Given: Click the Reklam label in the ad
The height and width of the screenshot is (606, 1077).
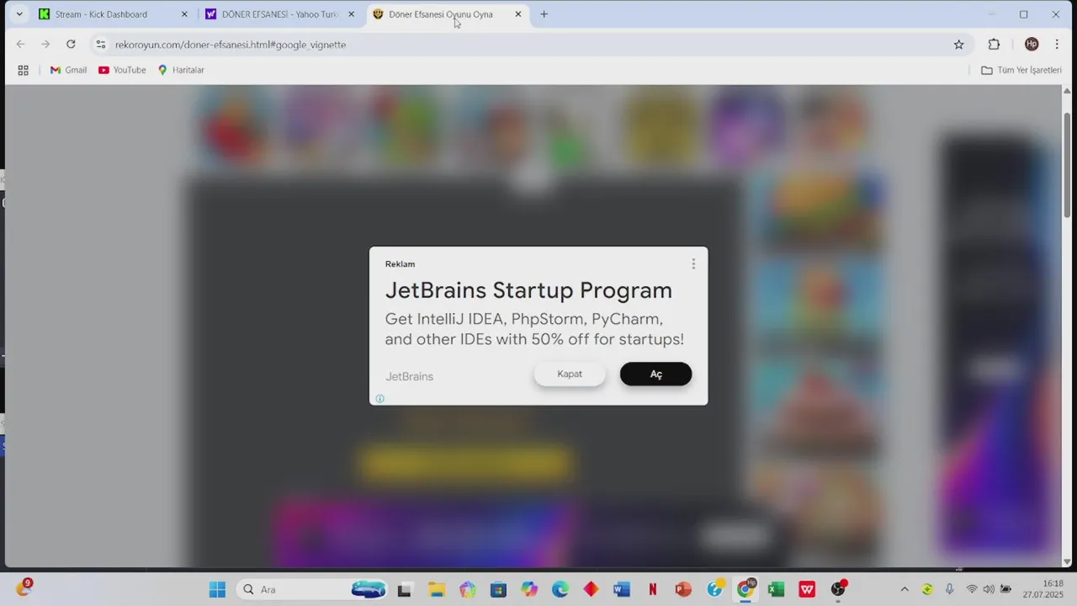Looking at the screenshot, I should (400, 264).
